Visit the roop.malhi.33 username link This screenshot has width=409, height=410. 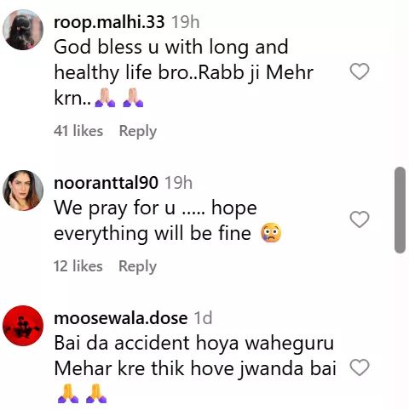tap(109, 22)
